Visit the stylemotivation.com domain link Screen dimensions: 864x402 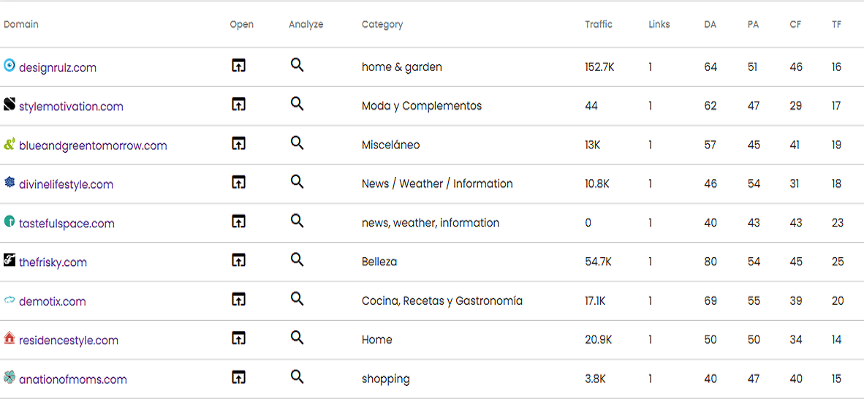tap(71, 107)
